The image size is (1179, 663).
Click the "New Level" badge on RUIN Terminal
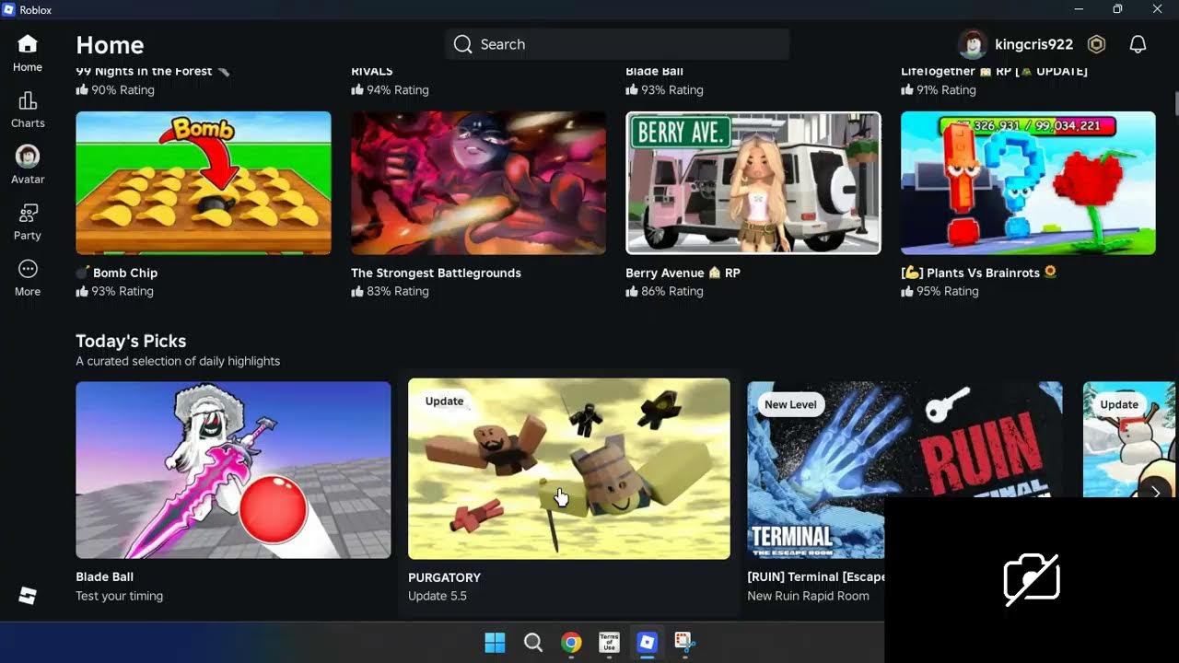pos(790,404)
